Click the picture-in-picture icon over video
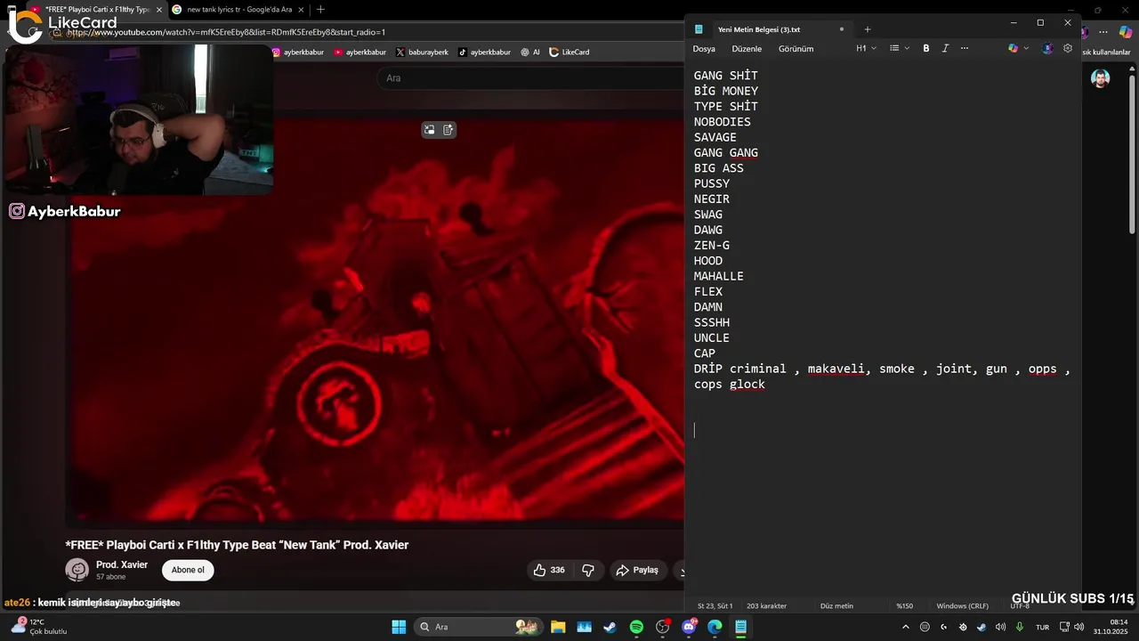 [429, 130]
